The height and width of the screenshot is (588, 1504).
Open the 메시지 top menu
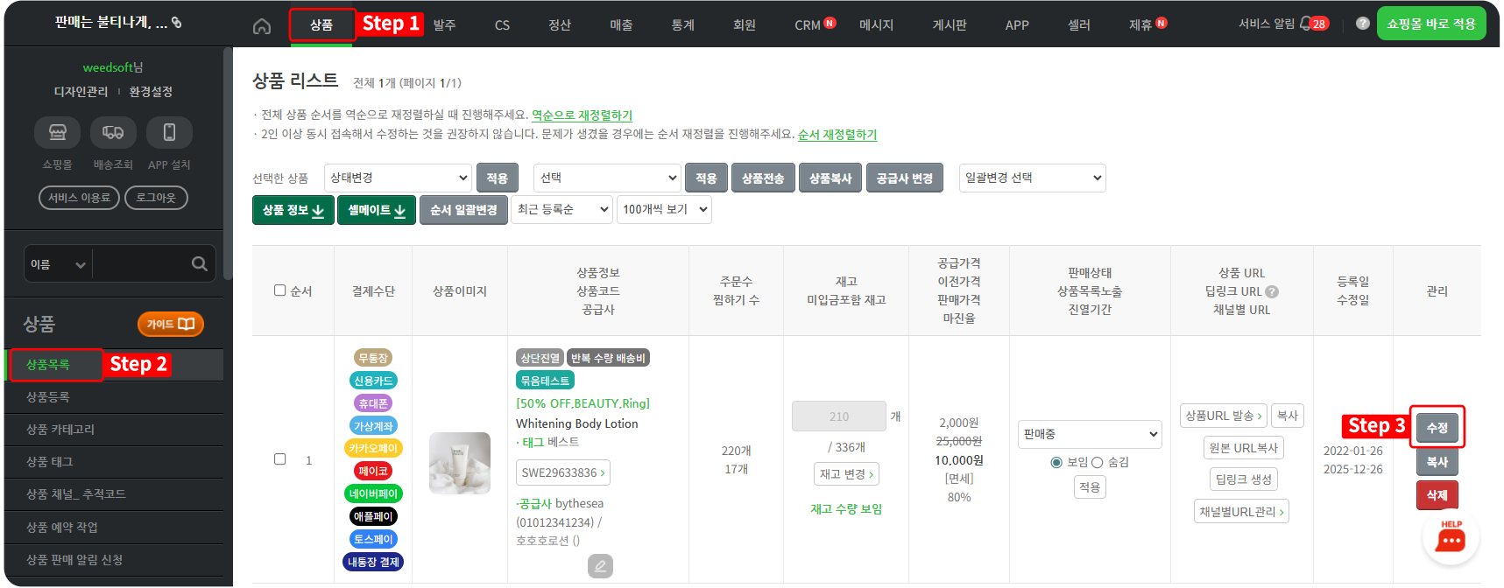876,25
